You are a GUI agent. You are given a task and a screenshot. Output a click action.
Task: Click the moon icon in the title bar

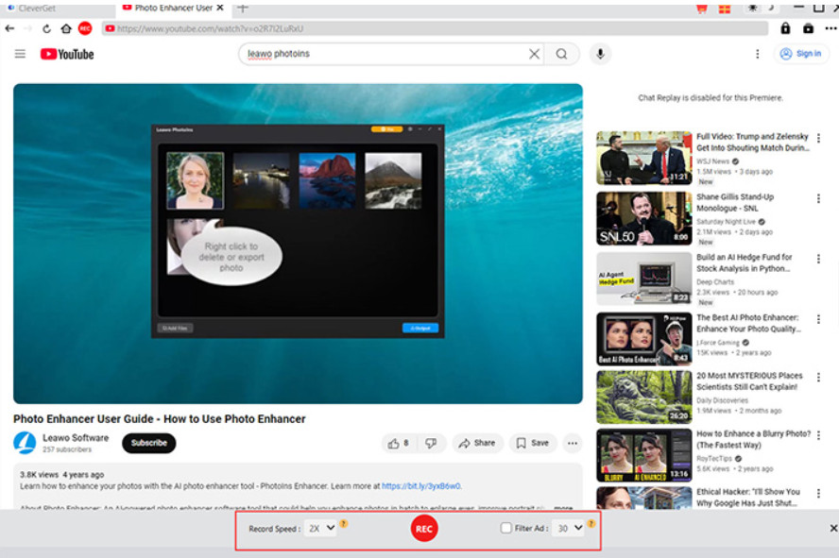coord(771,7)
